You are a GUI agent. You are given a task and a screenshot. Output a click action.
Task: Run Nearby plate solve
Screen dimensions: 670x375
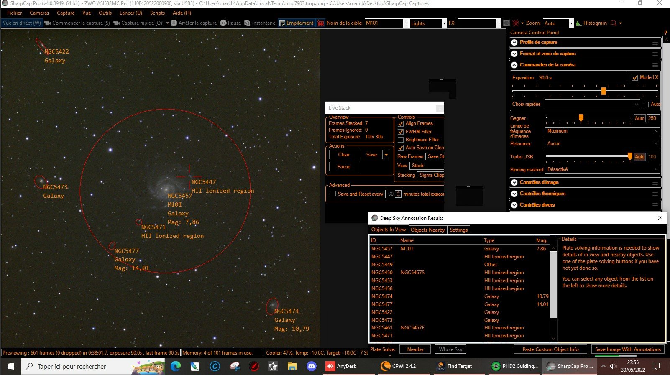[415, 349]
